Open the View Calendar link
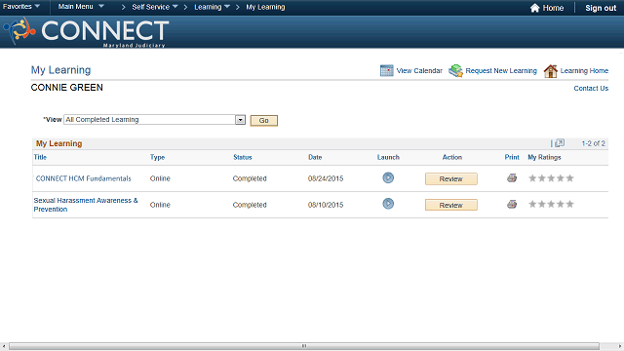This screenshot has height=351, width=624. pos(419,71)
